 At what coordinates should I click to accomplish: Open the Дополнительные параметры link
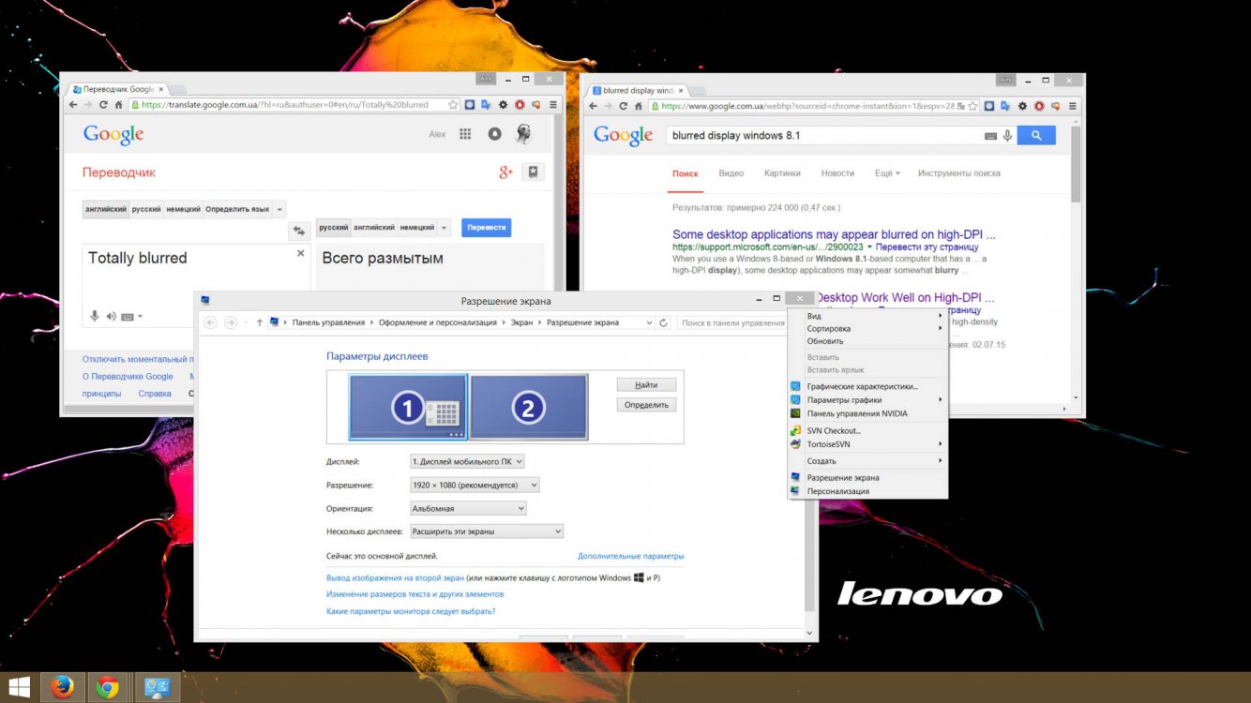click(630, 556)
